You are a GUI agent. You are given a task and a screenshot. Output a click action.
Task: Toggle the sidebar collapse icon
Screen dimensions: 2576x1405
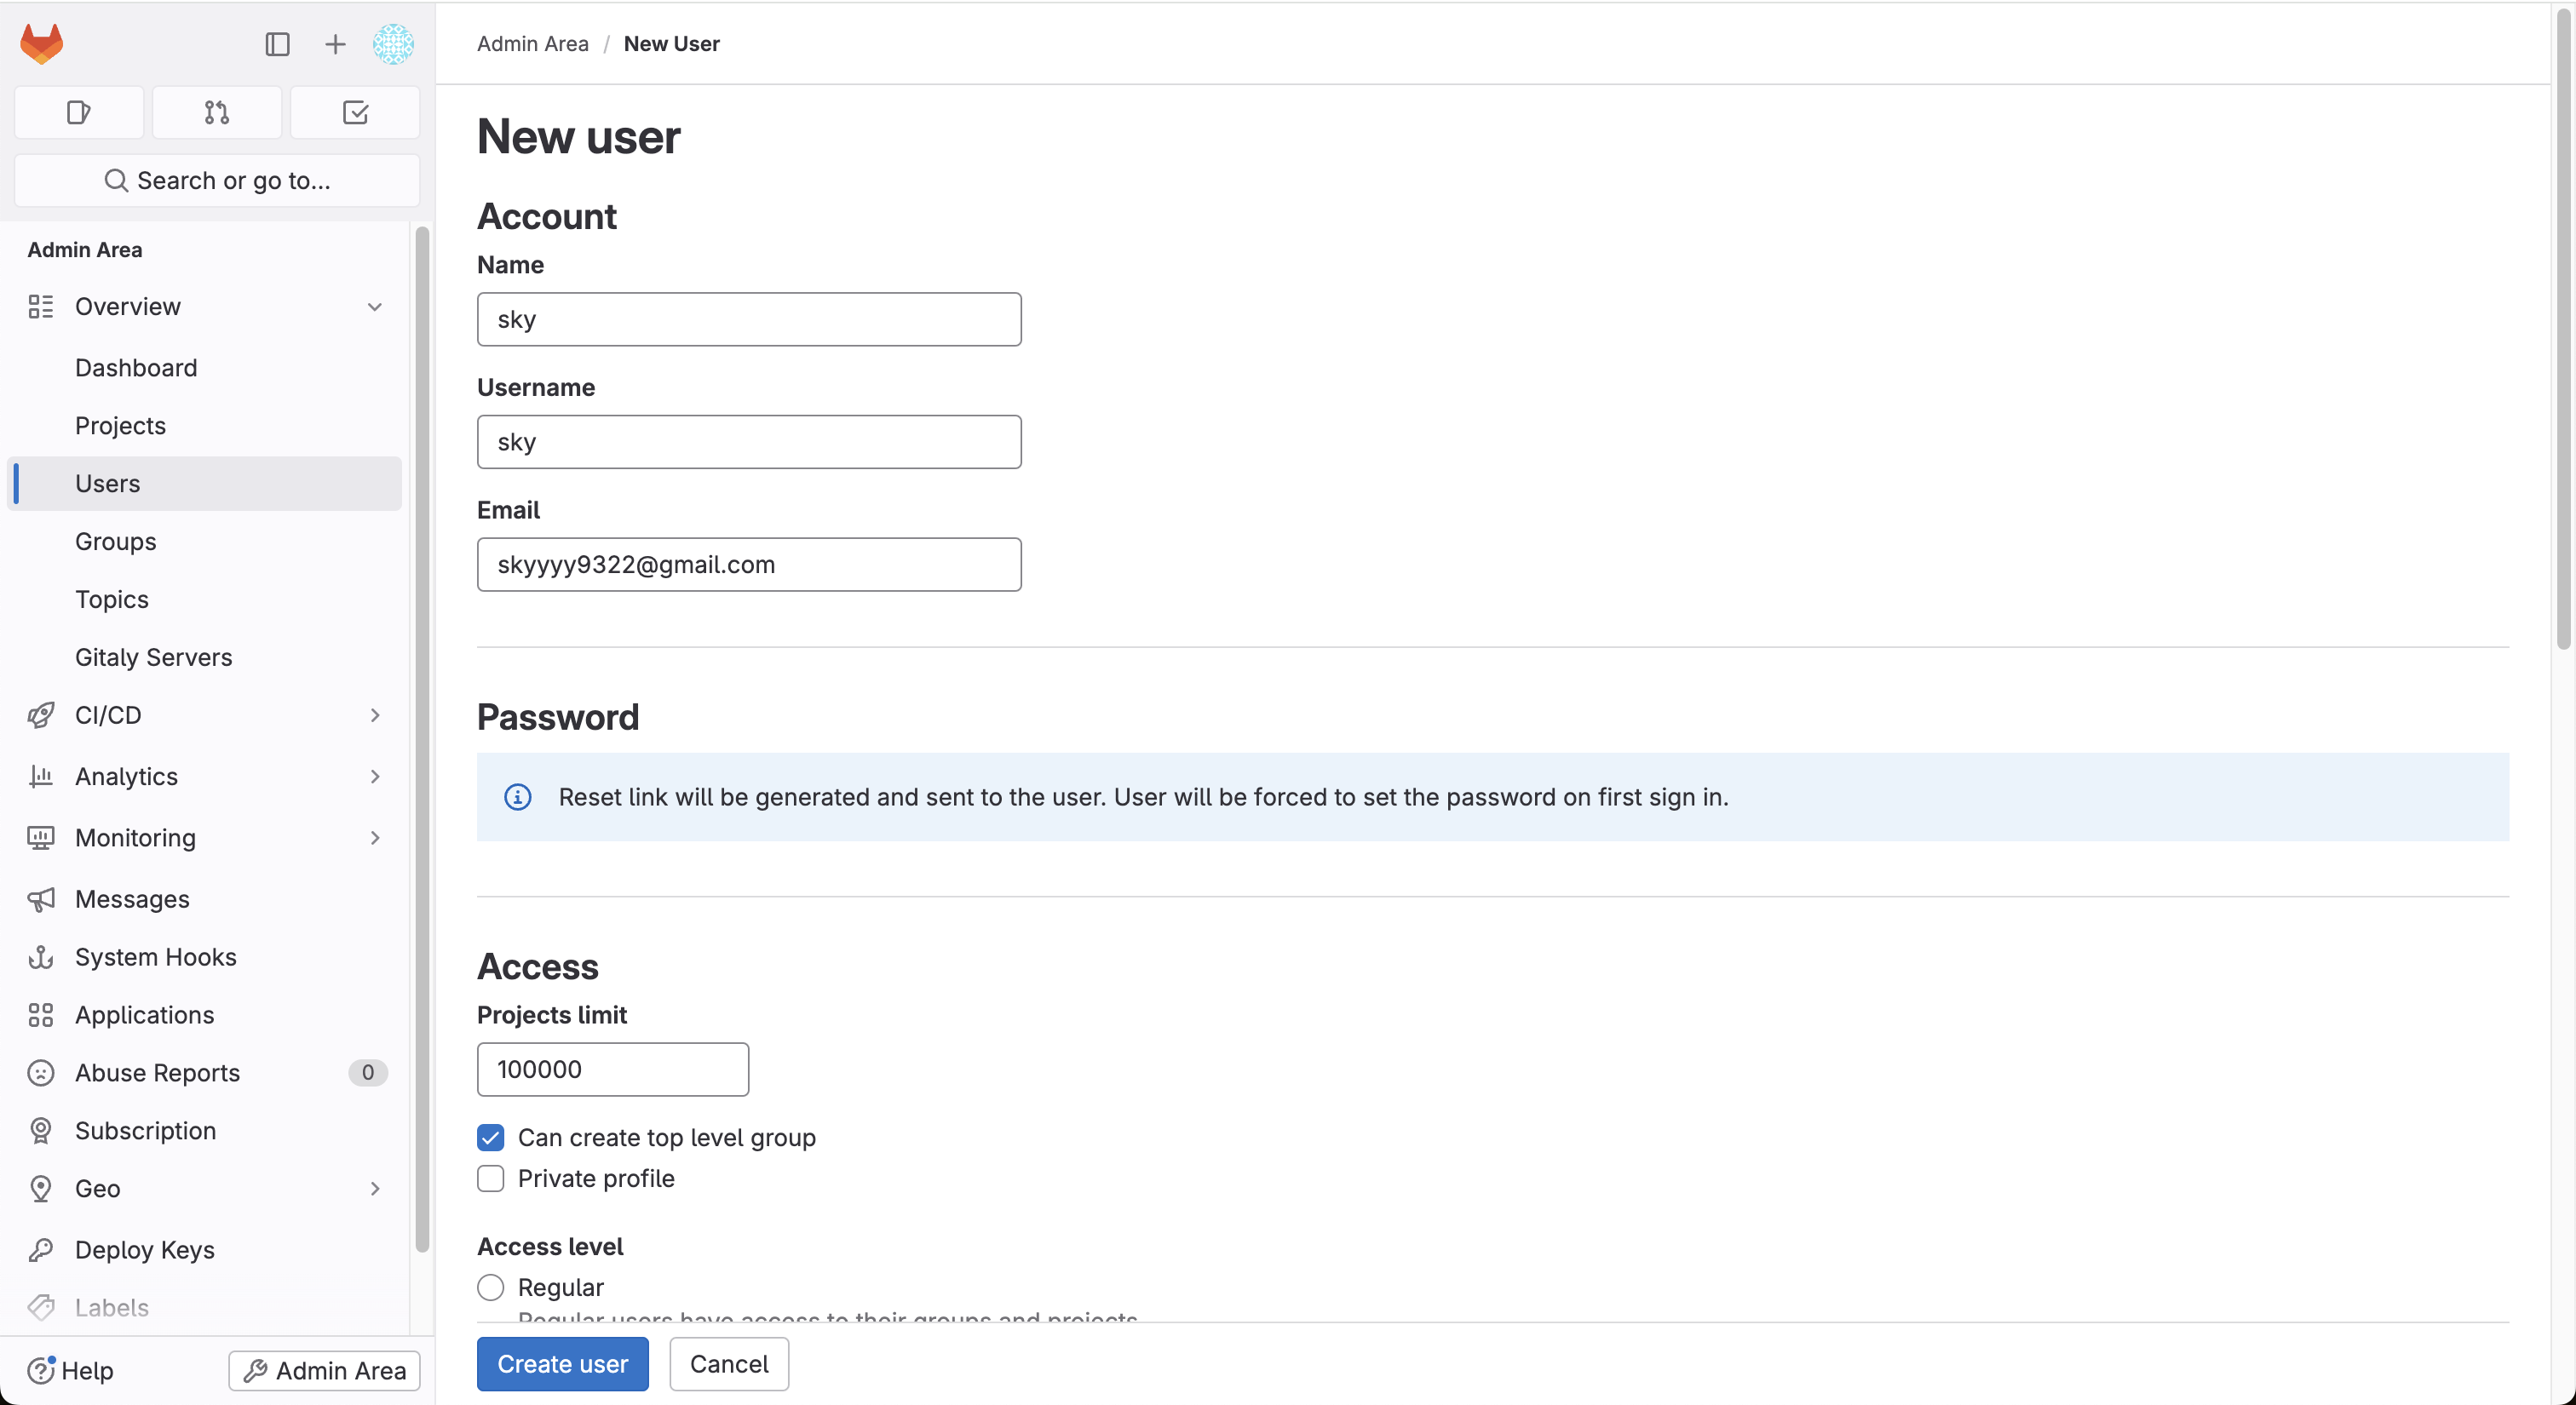click(277, 44)
